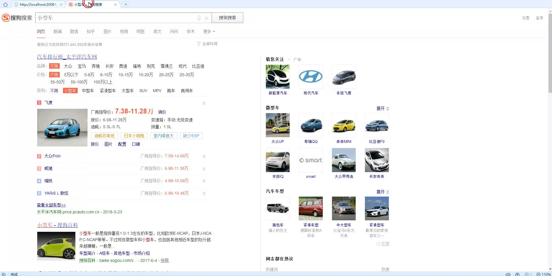The width and height of the screenshot is (552, 276).
Task: Select brand filter 大众
Action: pyautogui.click(x=68, y=66)
